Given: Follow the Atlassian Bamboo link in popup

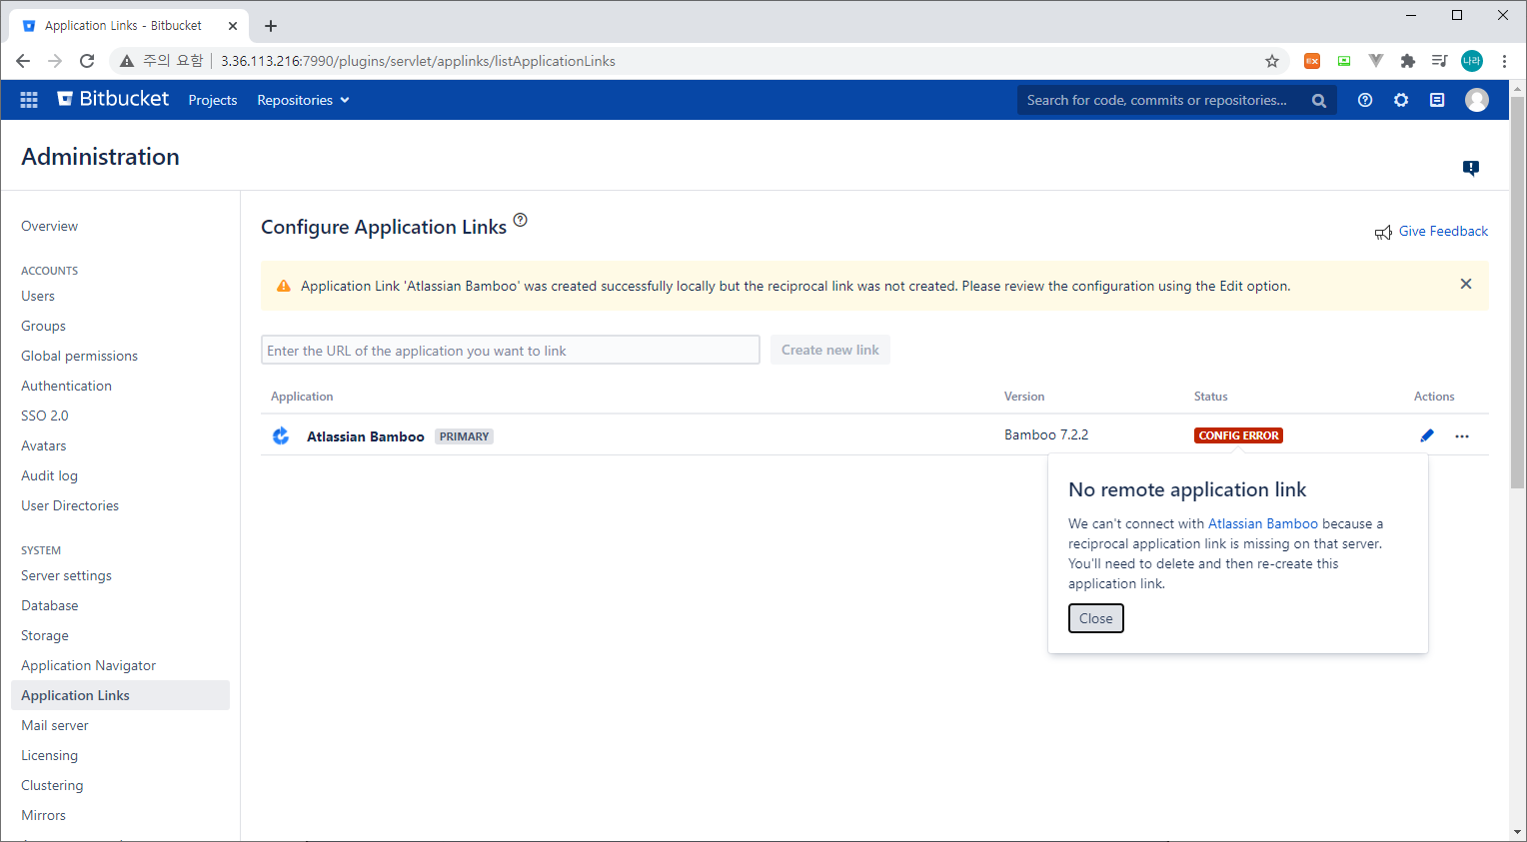Looking at the screenshot, I should point(1263,523).
